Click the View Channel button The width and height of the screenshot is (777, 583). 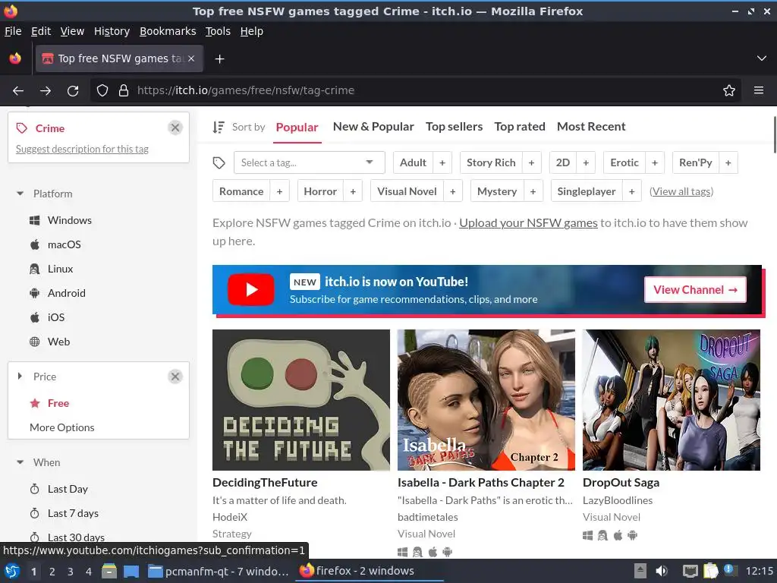pos(695,289)
